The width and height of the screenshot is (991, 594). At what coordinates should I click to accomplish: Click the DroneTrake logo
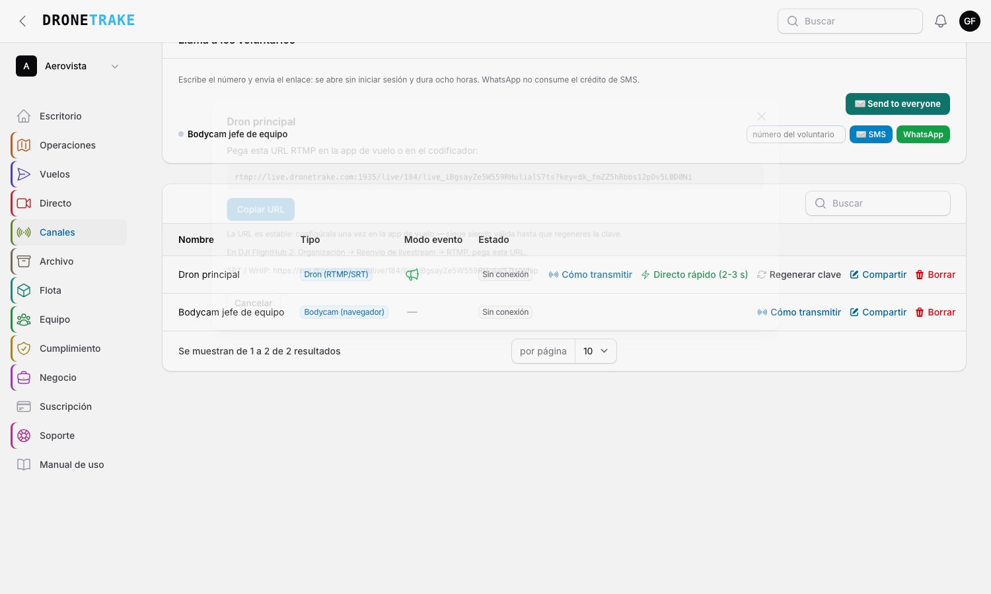click(89, 20)
